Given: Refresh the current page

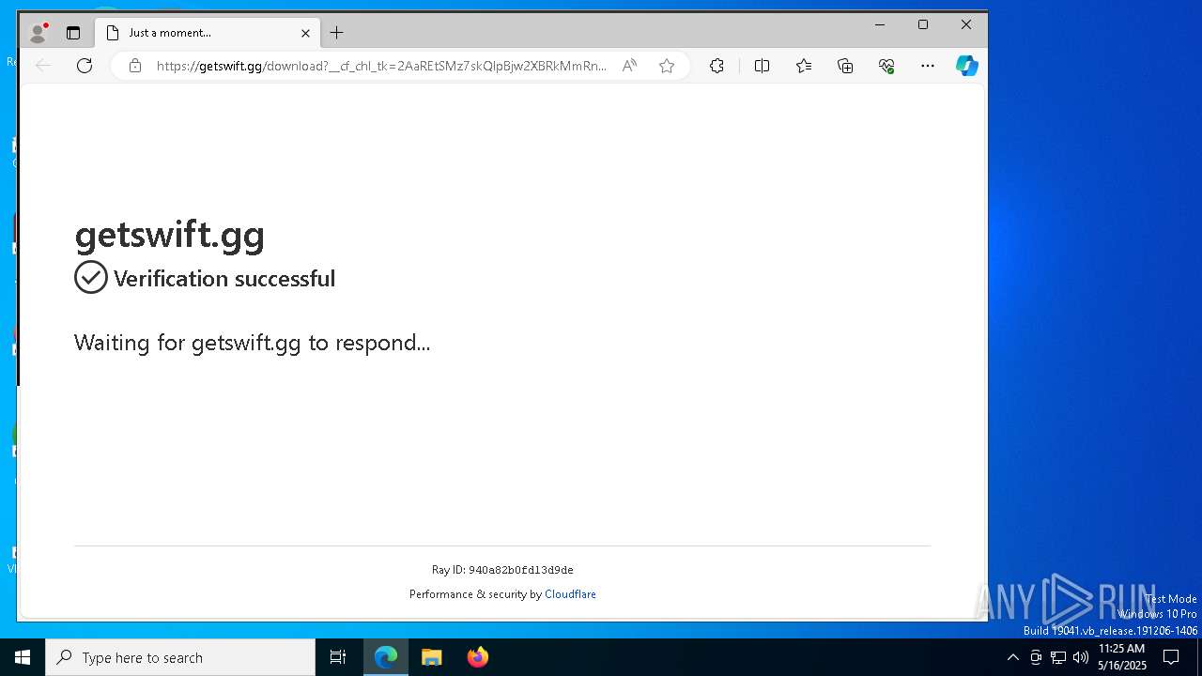Looking at the screenshot, I should [x=85, y=66].
